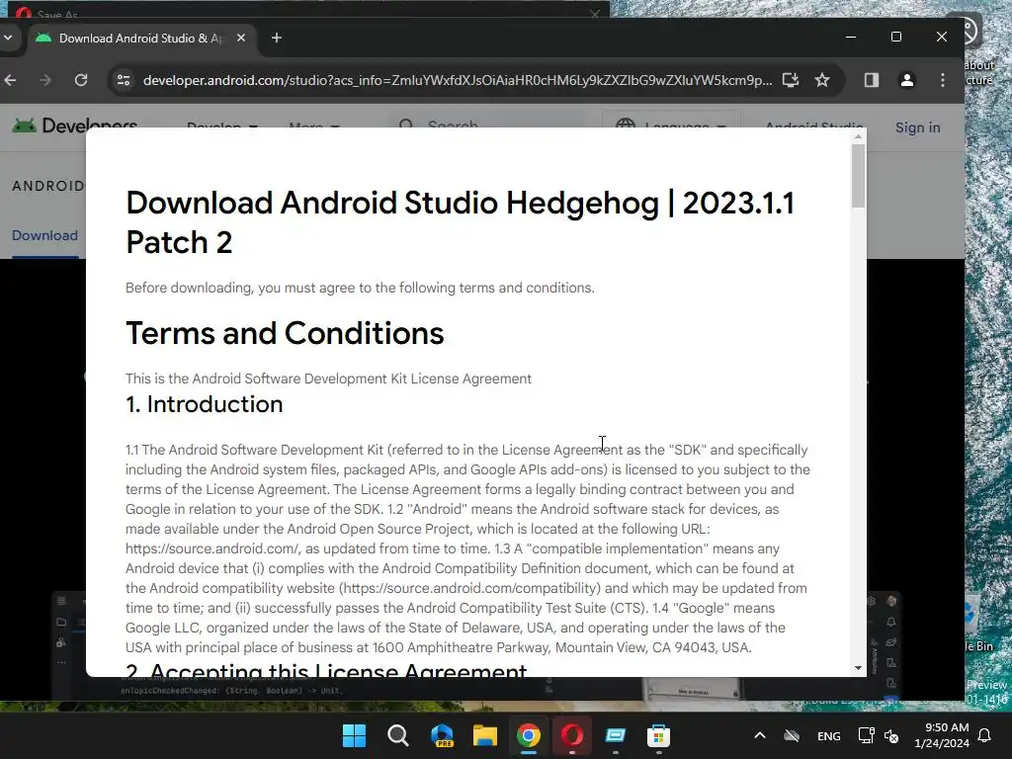The image size is (1012, 759).
Task: Click 'This is the Android Software Development Kit' line
Action: click(328, 379)
